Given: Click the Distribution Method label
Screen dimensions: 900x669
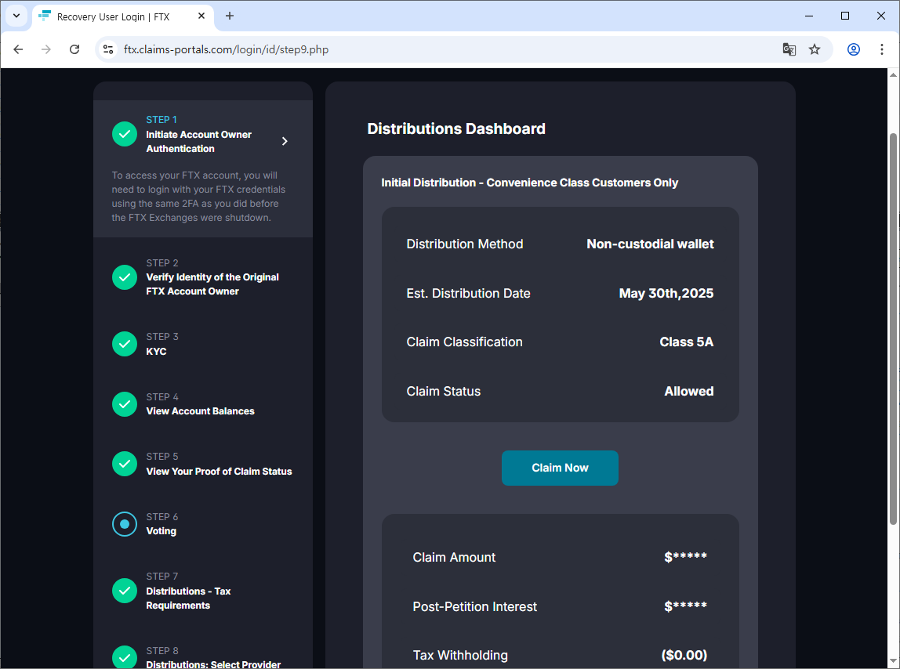Looking at the screenshot, I should 464,244.
